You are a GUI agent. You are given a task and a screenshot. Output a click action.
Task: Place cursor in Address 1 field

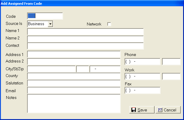[x=74, y=55]
